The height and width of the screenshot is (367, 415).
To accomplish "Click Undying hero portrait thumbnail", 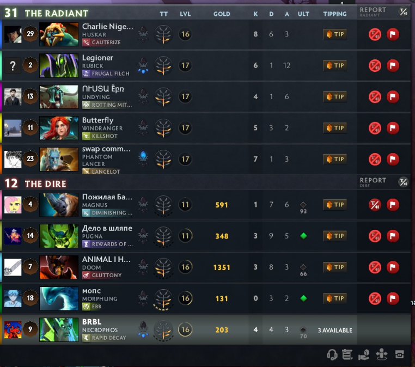I will click(59, 97).
